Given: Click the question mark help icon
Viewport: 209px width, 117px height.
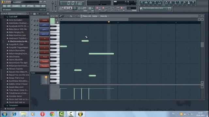Looking at the screenshot, I should pos(193,3).
